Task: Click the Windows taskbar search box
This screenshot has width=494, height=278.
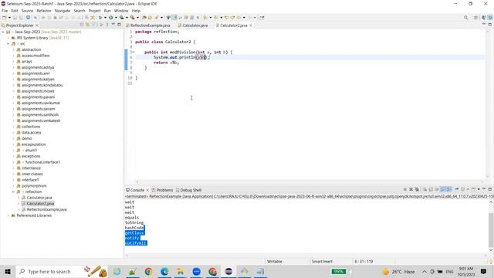Action: (49, 271)
